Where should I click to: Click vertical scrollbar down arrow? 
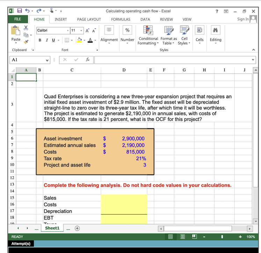click(255, 221)
